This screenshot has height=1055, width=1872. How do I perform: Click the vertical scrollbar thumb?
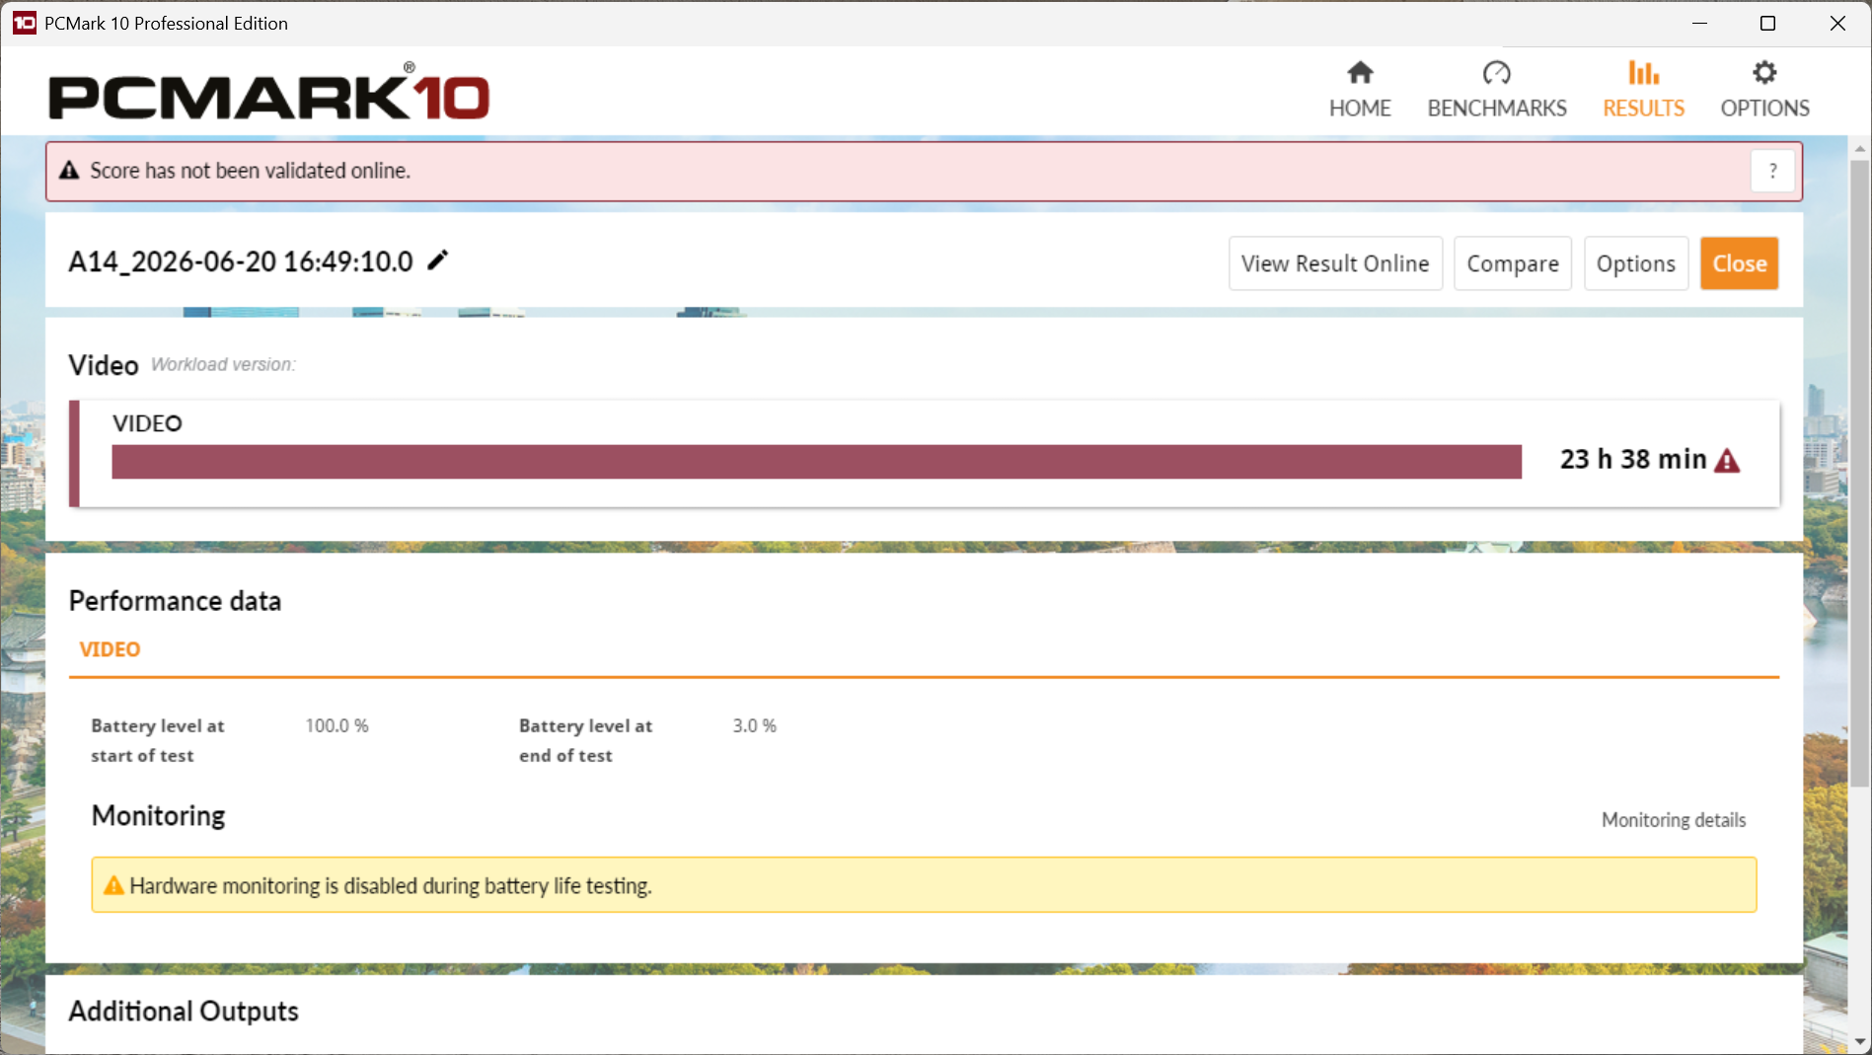coord(1860,473)
